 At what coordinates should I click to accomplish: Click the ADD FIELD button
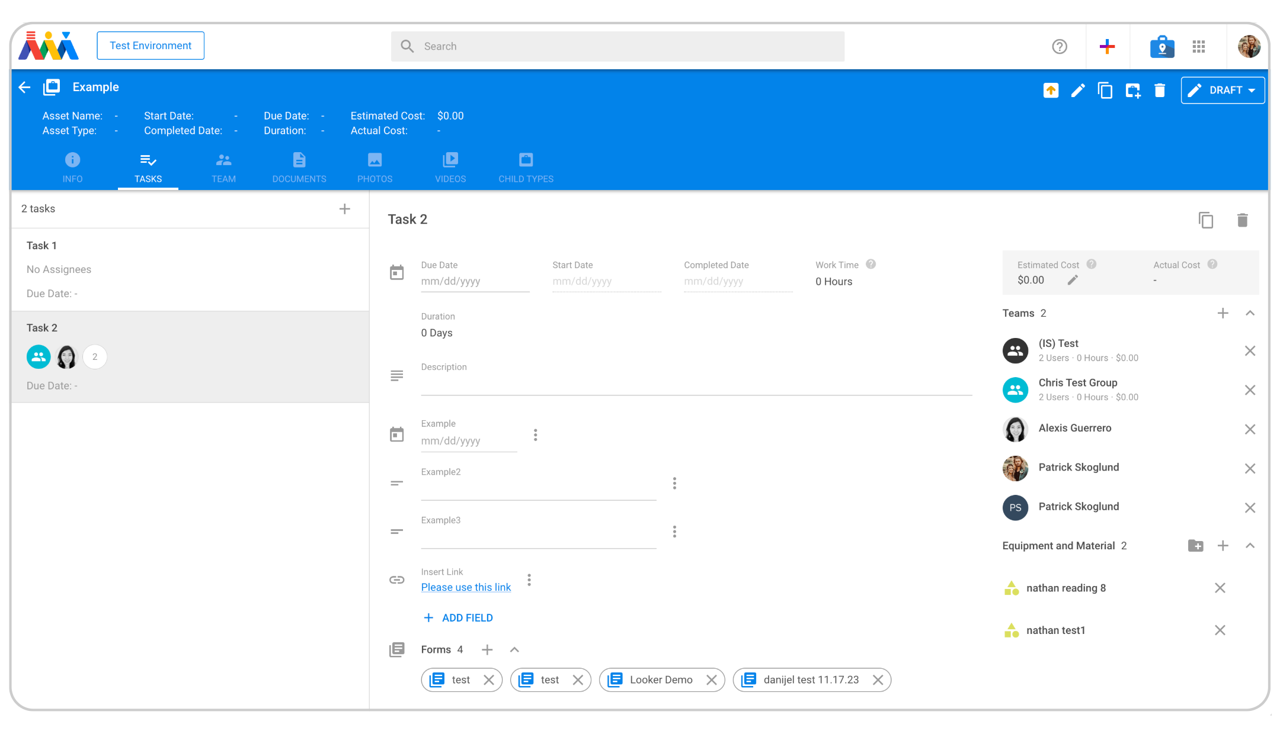pyautogui.click(x=457, y=617)
